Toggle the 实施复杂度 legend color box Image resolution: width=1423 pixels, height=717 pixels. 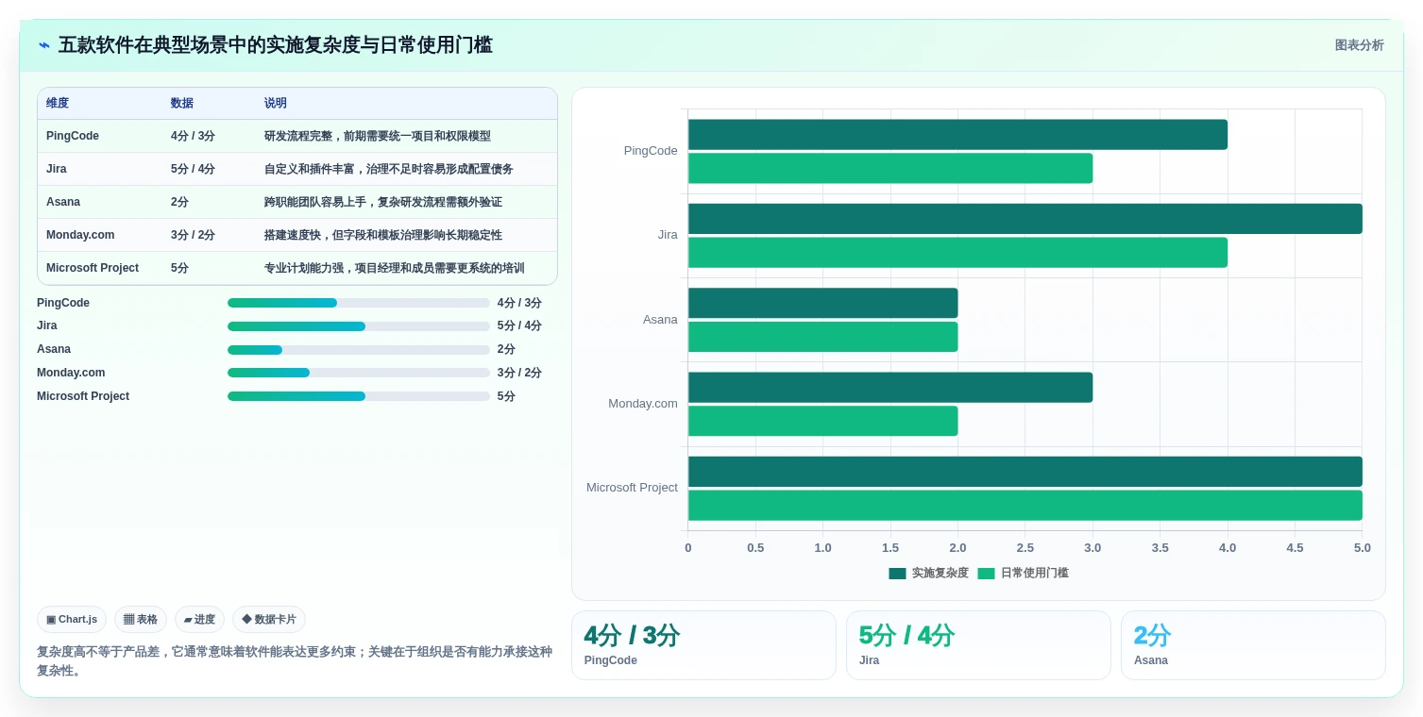(897, 574)
